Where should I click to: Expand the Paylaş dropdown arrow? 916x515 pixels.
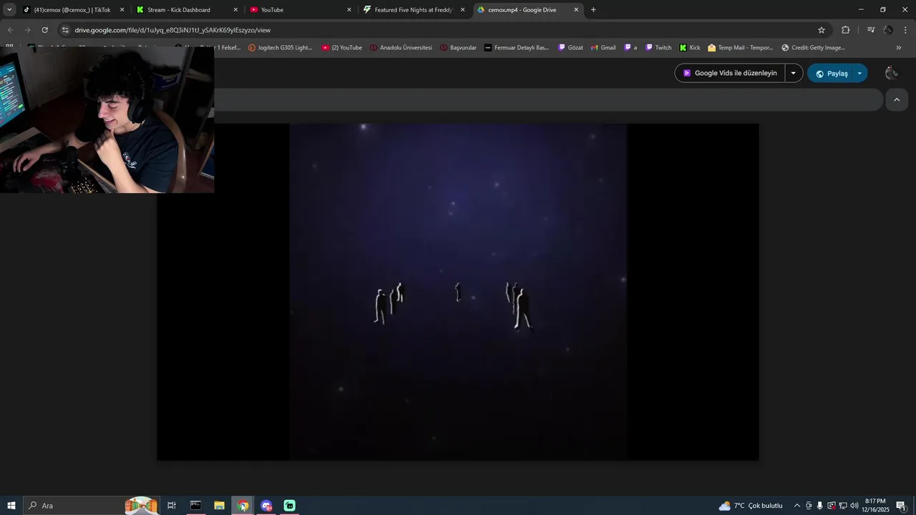click(x=859, y=73)
